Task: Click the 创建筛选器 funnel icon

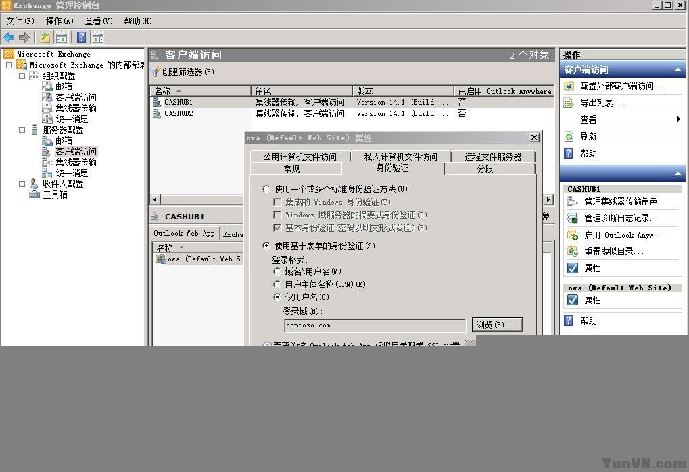Action: click(x=155, y=72)
